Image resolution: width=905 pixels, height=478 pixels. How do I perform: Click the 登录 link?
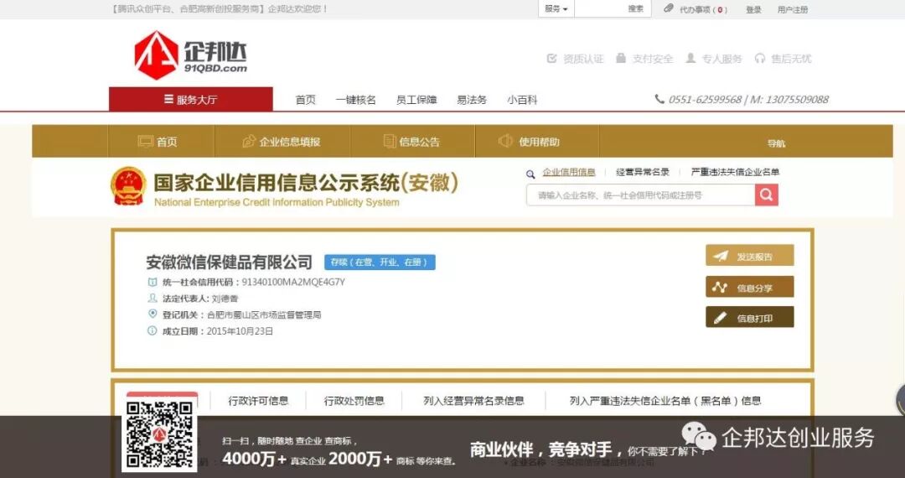coord(753,10)
